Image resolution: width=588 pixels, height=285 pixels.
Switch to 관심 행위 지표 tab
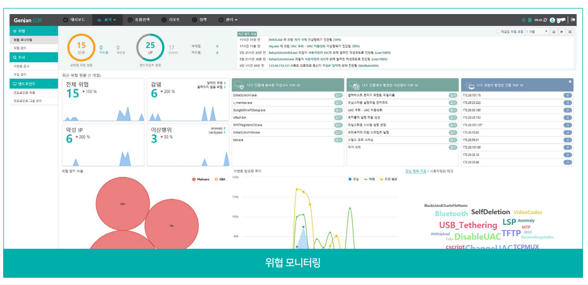(416, 171)
